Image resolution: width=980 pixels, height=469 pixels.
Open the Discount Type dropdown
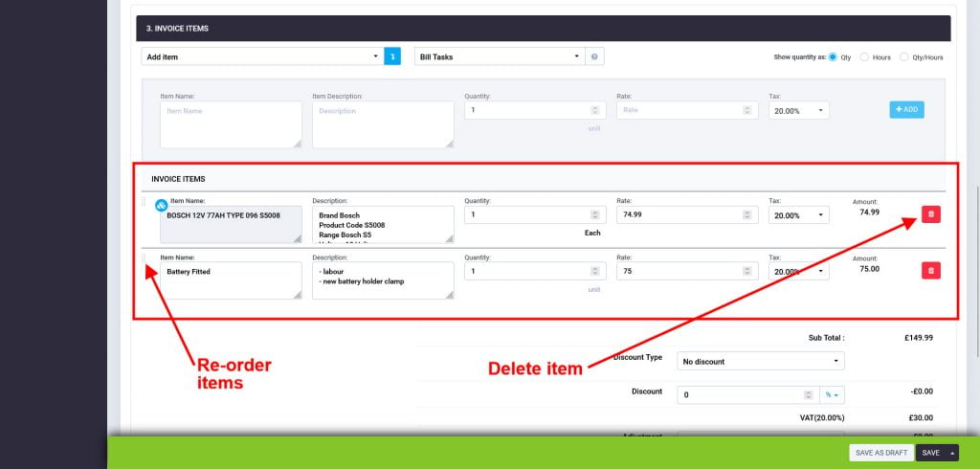[761, 361]
